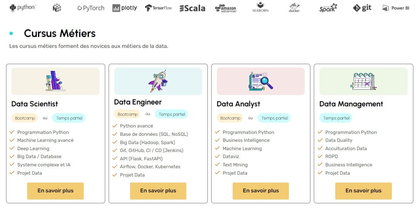
Task: Click the Python logo
Action: (x=22, y=8)
